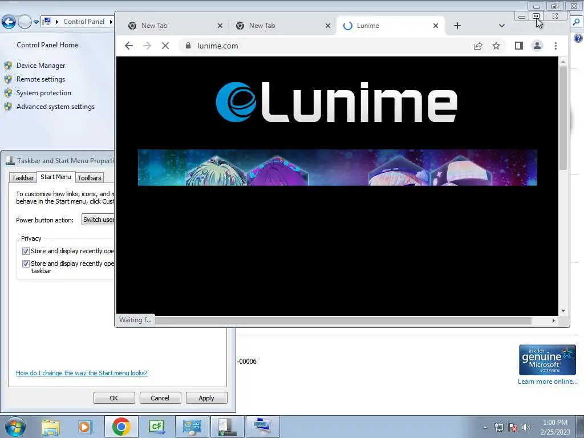Share this page from the address bar

[x=478, y=46]
